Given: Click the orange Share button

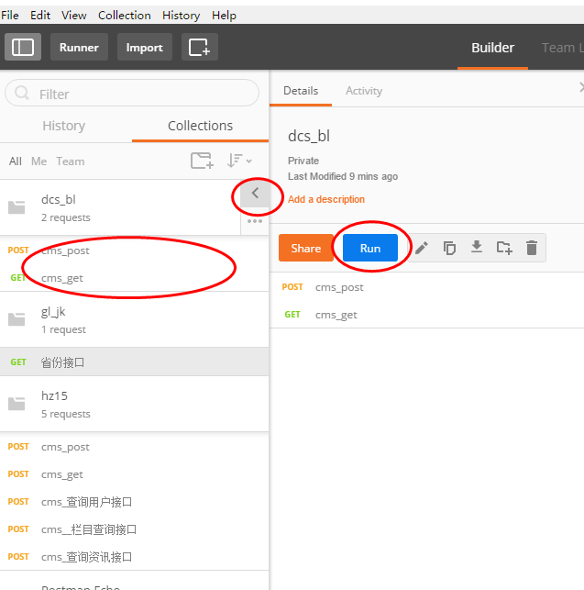Looking at the screenshot, I should point(305,248).
